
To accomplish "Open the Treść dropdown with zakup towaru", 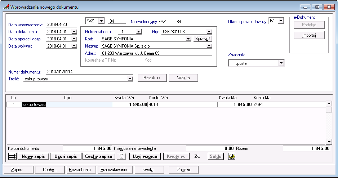I will coord(130,79).
